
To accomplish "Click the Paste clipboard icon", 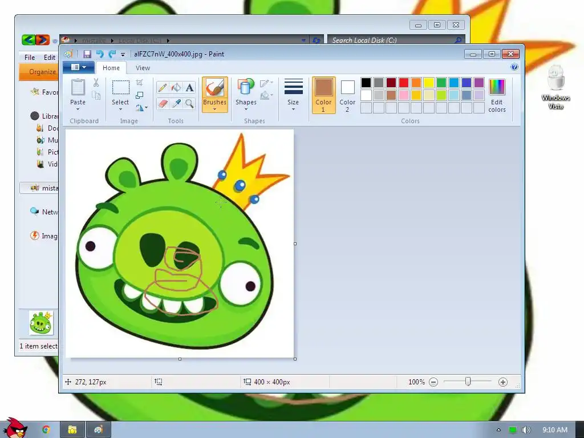I will tap(78, 88).
